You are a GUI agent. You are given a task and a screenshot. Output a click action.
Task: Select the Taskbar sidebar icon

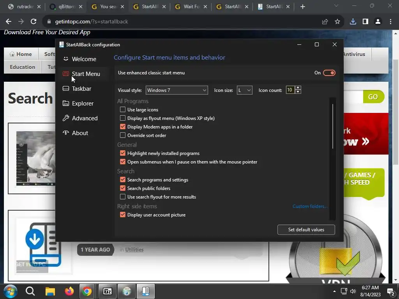65,88
